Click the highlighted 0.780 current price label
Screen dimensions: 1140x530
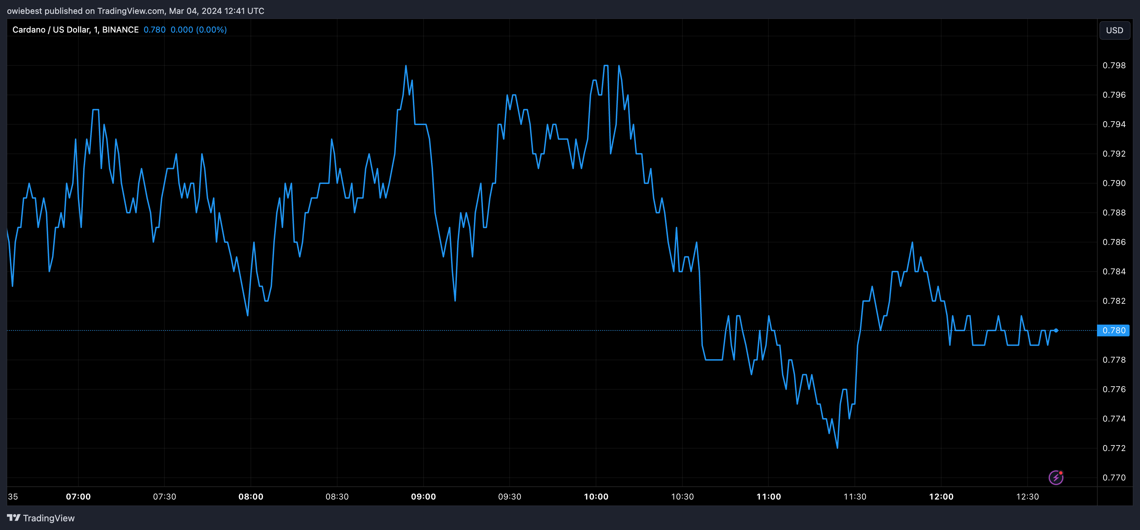(1113, 330)
